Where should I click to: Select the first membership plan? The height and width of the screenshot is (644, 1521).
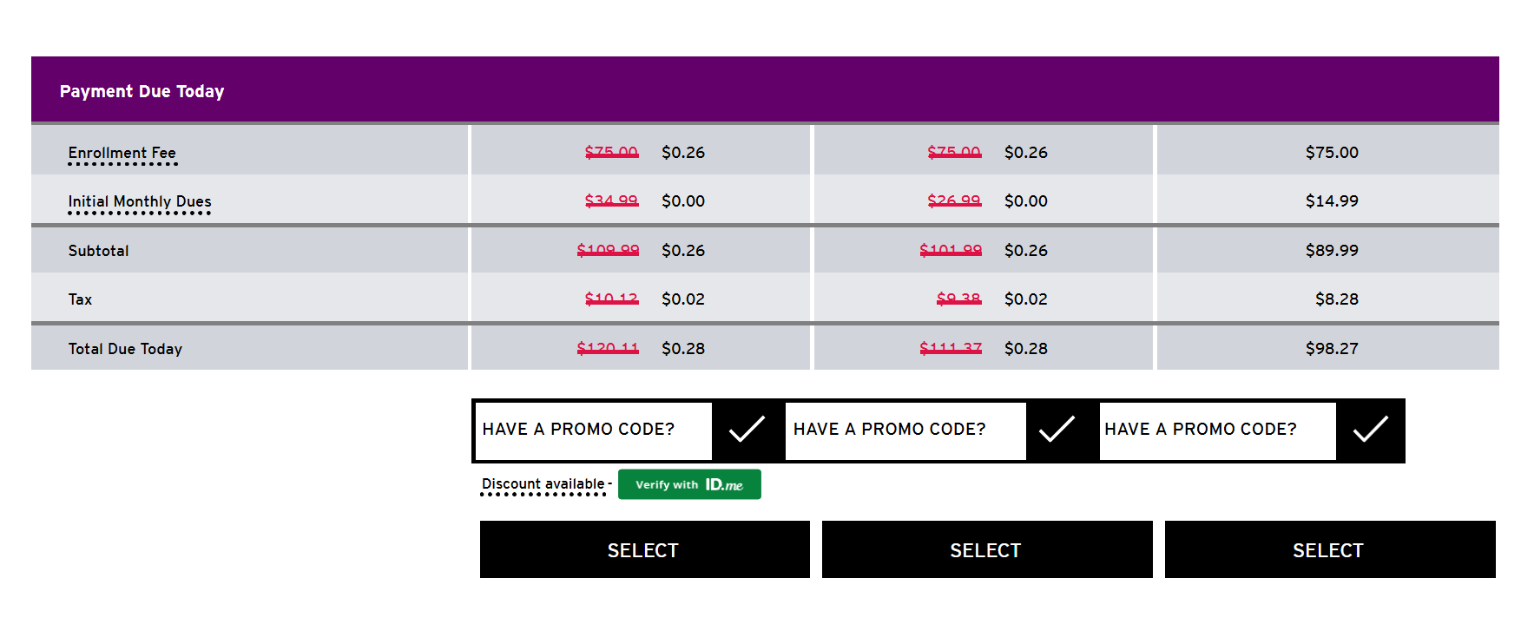point(644,549)
